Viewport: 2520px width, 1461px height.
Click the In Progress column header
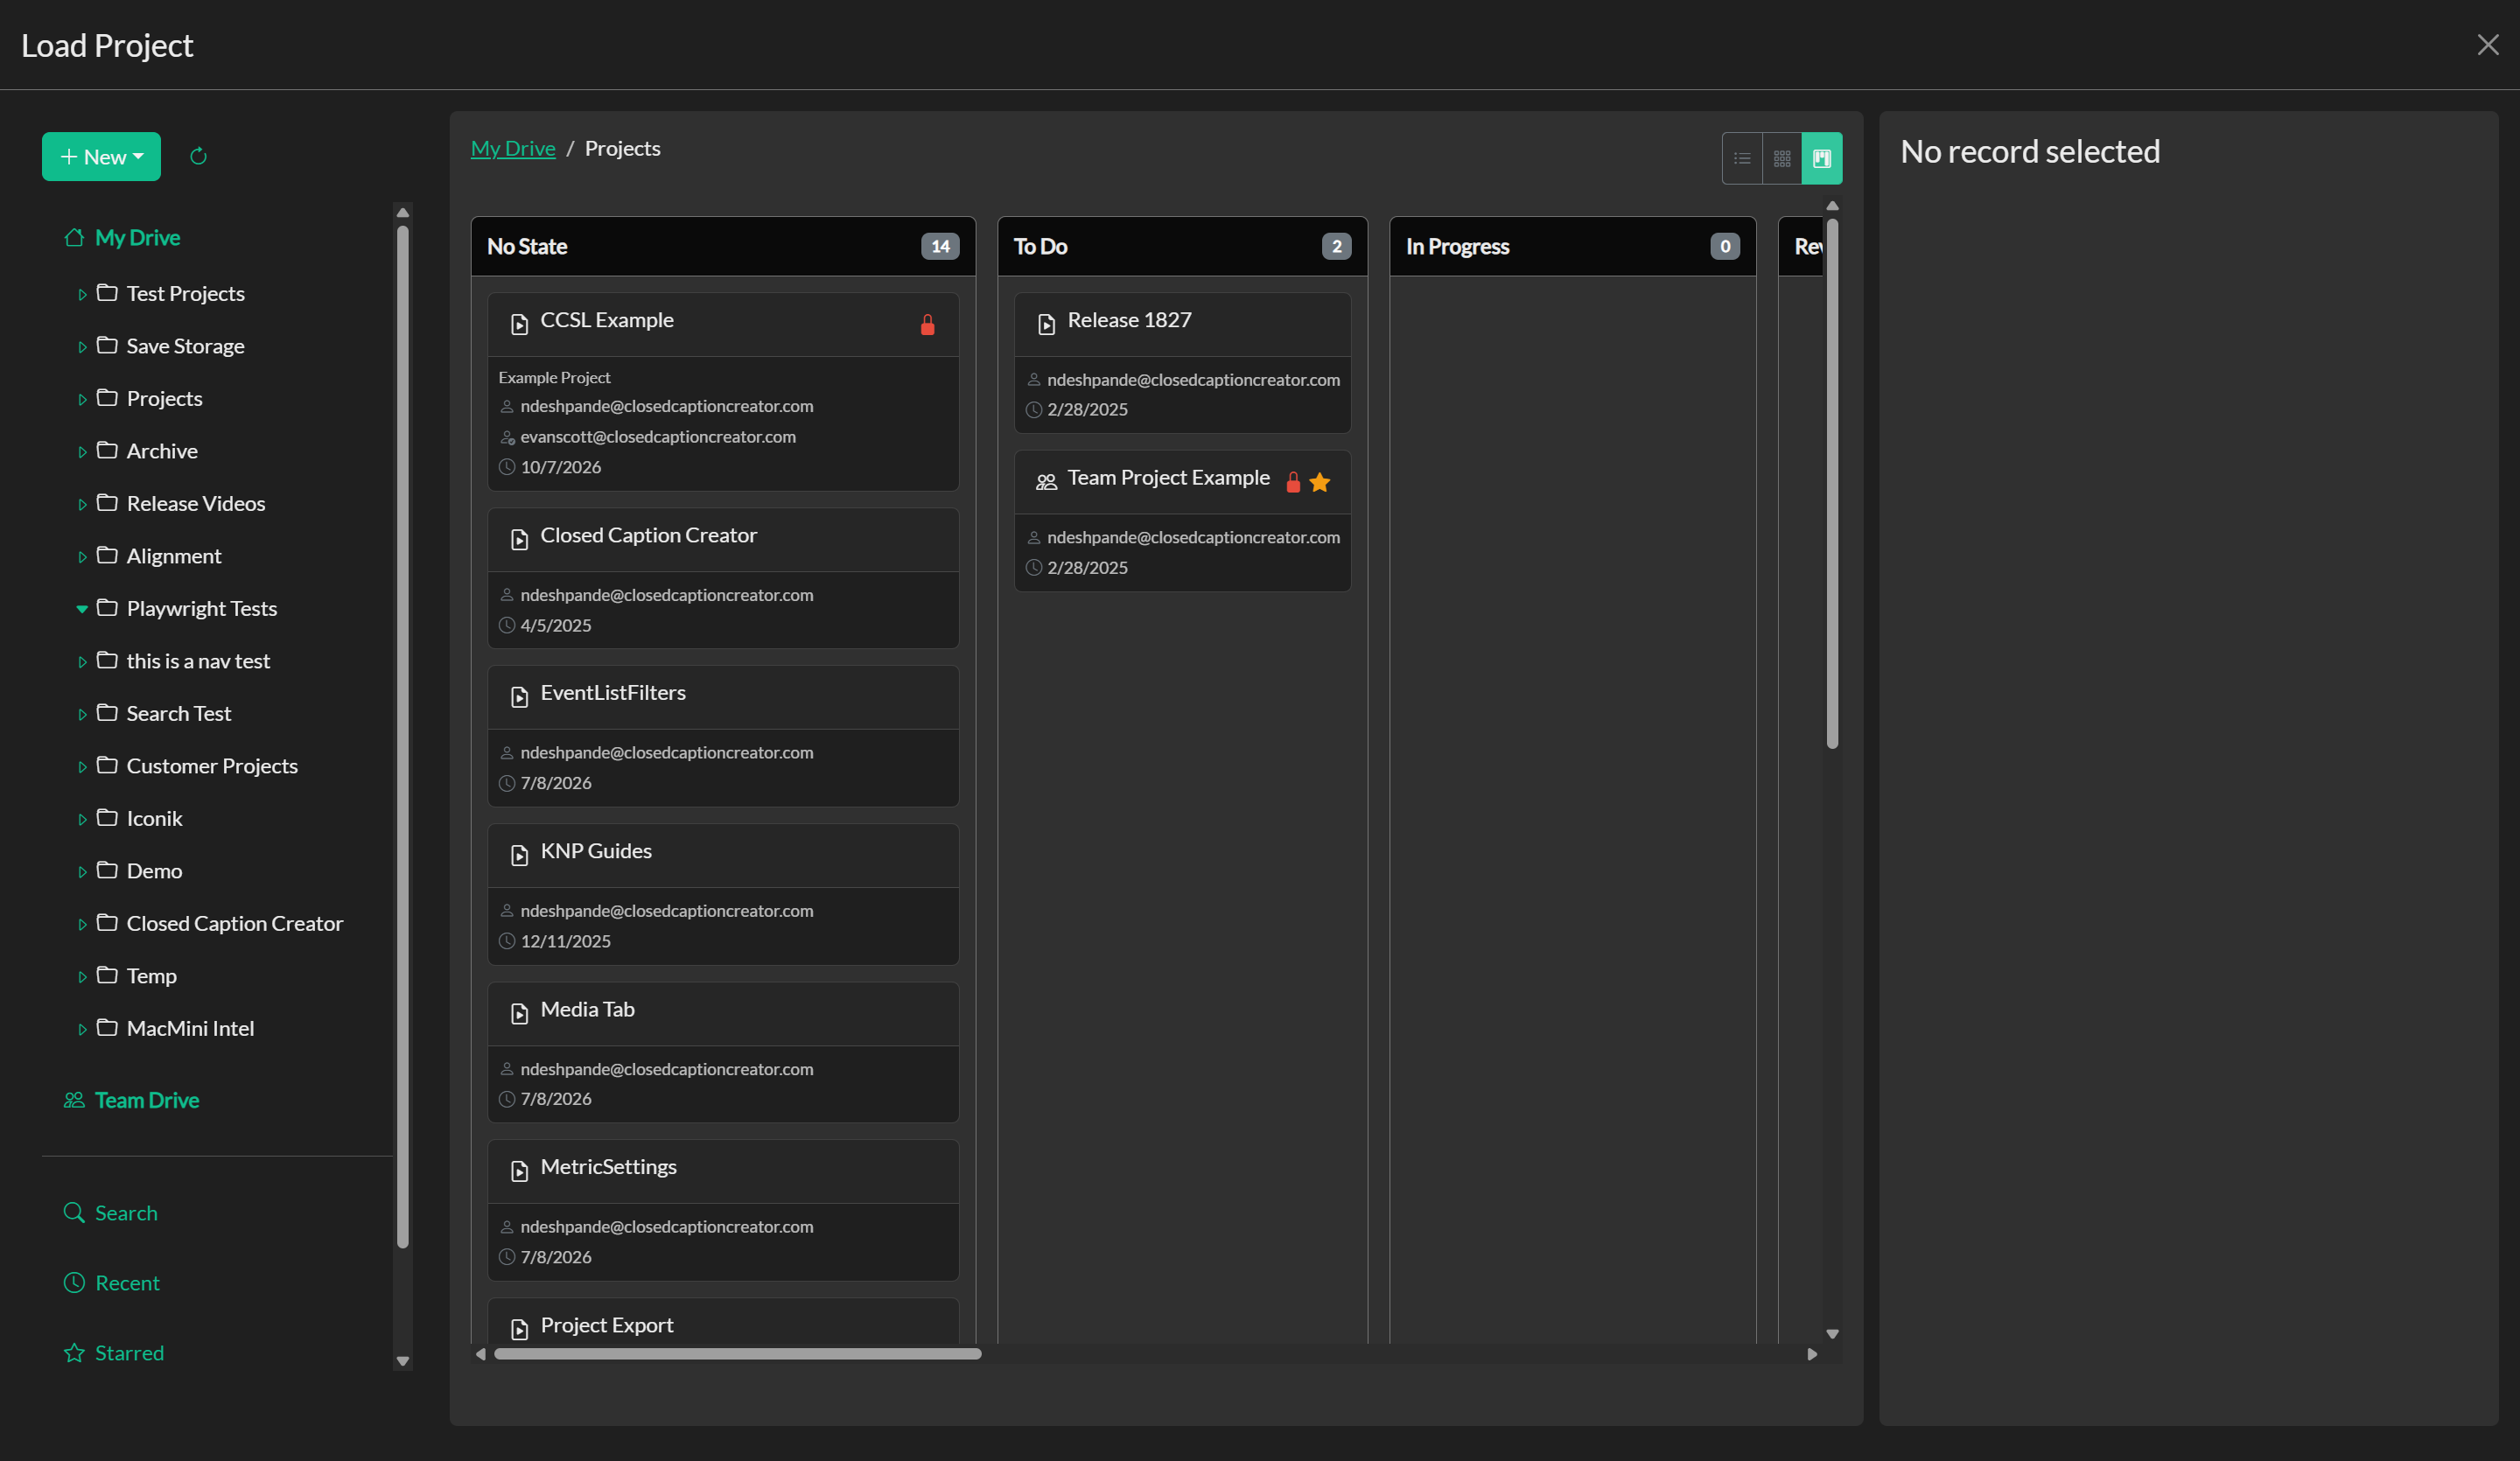[1572, 246]
